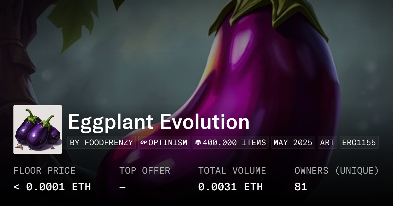
Task: Select the MAY 2025 date badge
Action: [x=293, y=143]
